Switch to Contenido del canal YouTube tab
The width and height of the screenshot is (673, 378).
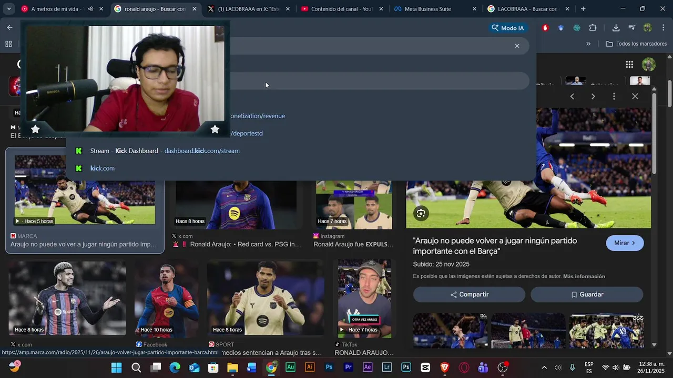pos(342,9)
